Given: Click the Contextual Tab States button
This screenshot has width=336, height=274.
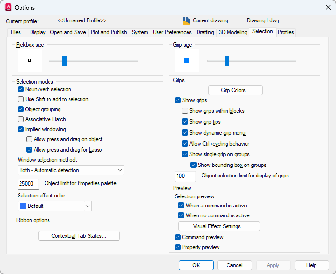Looking at the screenshot, I should pos(79,236).
